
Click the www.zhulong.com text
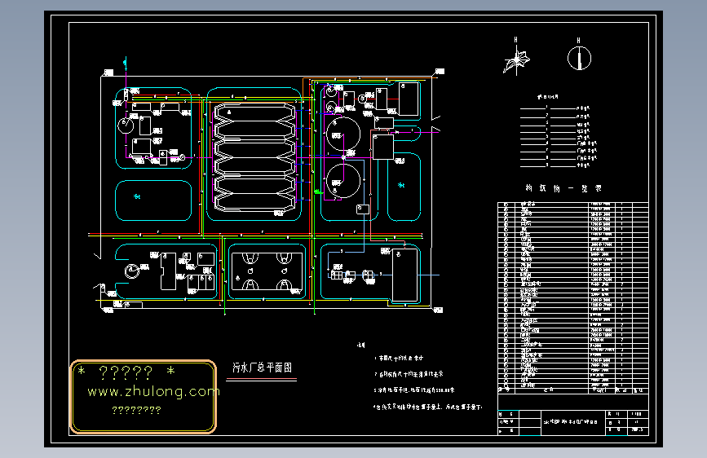tap(153, 391)
